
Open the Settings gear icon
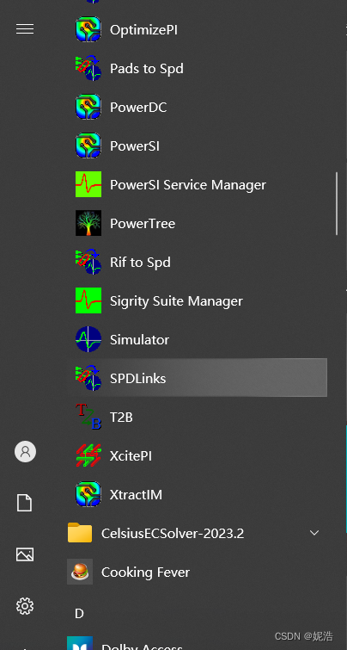[x=25, y=606]
